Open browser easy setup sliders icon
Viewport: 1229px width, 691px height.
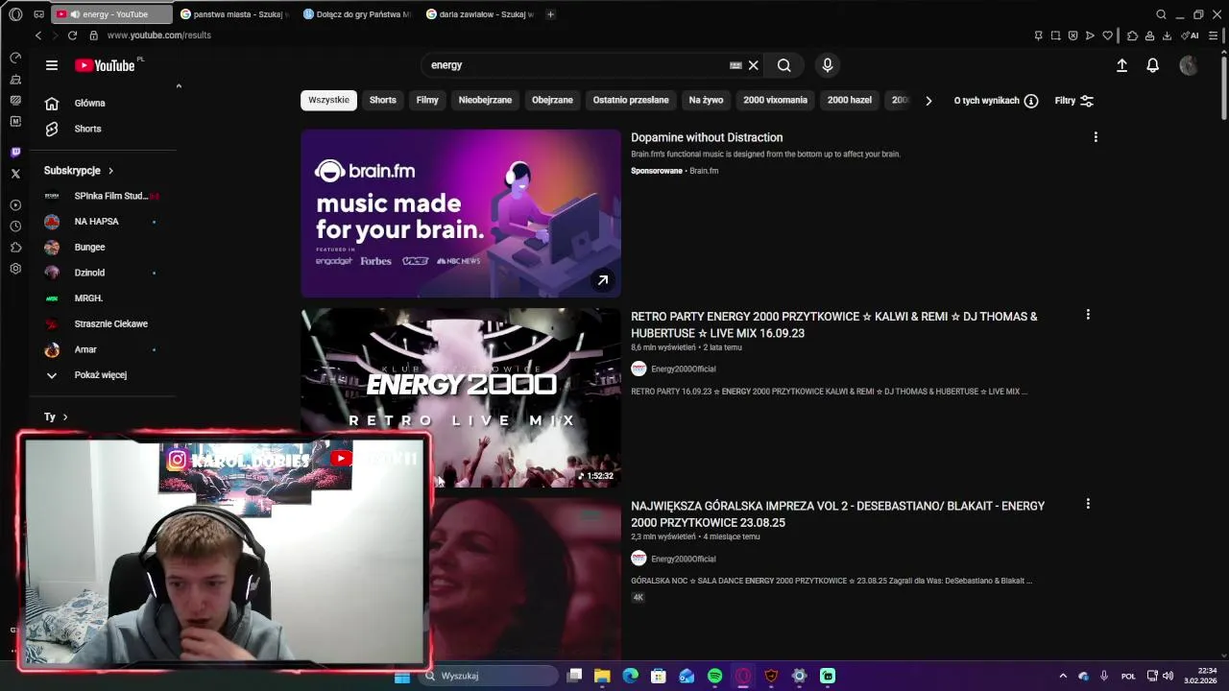[x=1214, y=36]
